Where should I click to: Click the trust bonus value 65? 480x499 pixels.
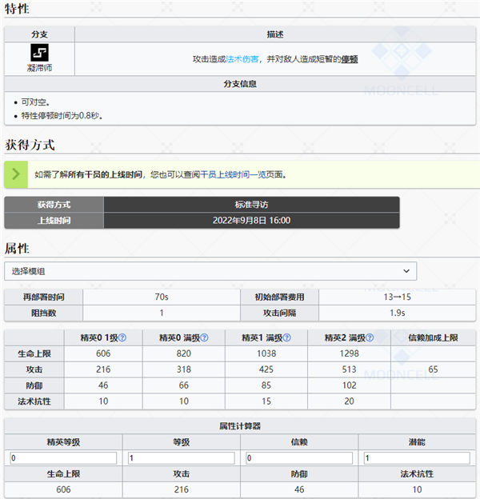coord(434,369)
